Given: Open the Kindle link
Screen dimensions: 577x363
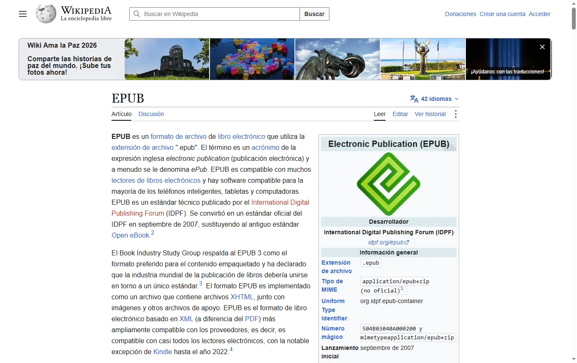Looking at the screenshot, I should click(163, 352).
